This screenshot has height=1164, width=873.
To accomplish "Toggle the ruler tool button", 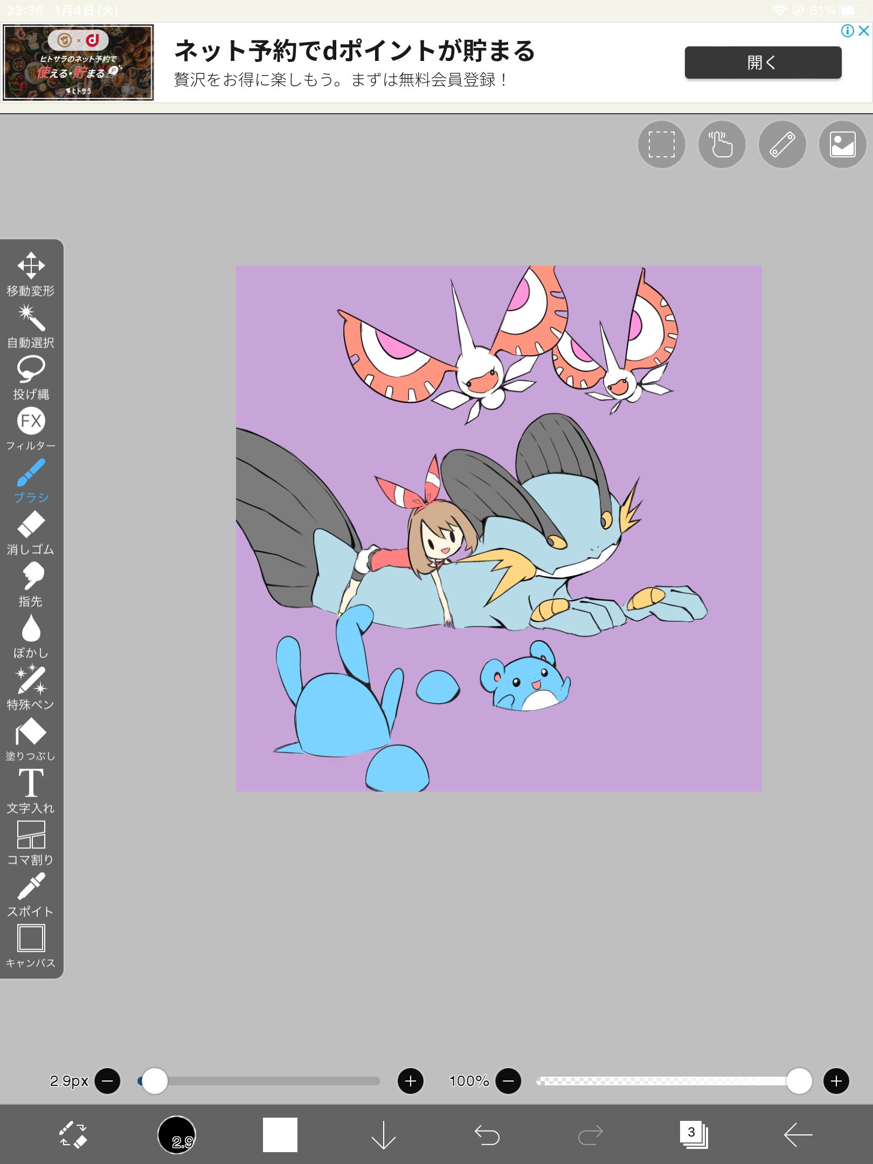I will point(782,144).
